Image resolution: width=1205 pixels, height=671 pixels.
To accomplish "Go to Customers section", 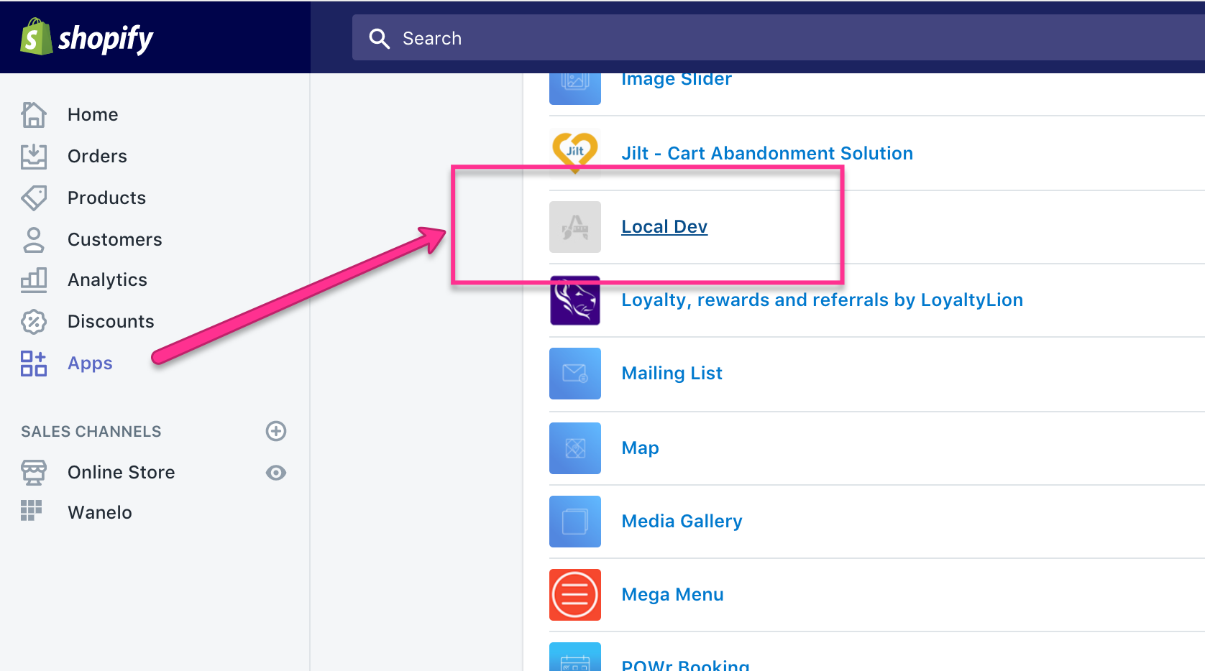I will click(x=114, y=239).
